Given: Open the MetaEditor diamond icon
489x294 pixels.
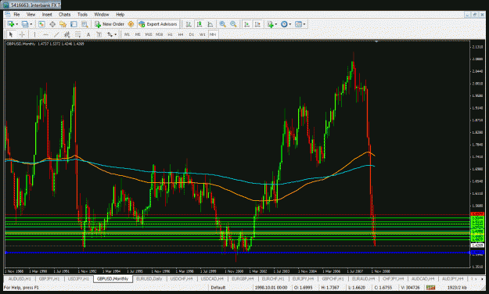Looking at the screenshot, I should tap(131, 24).
